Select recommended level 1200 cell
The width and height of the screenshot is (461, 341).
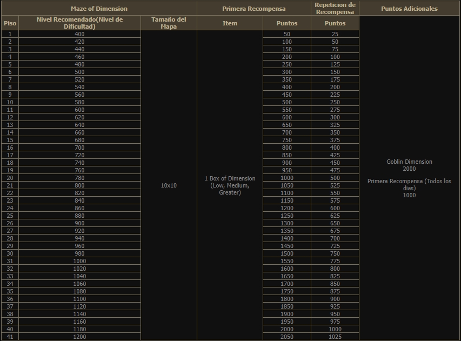(79, 337)
